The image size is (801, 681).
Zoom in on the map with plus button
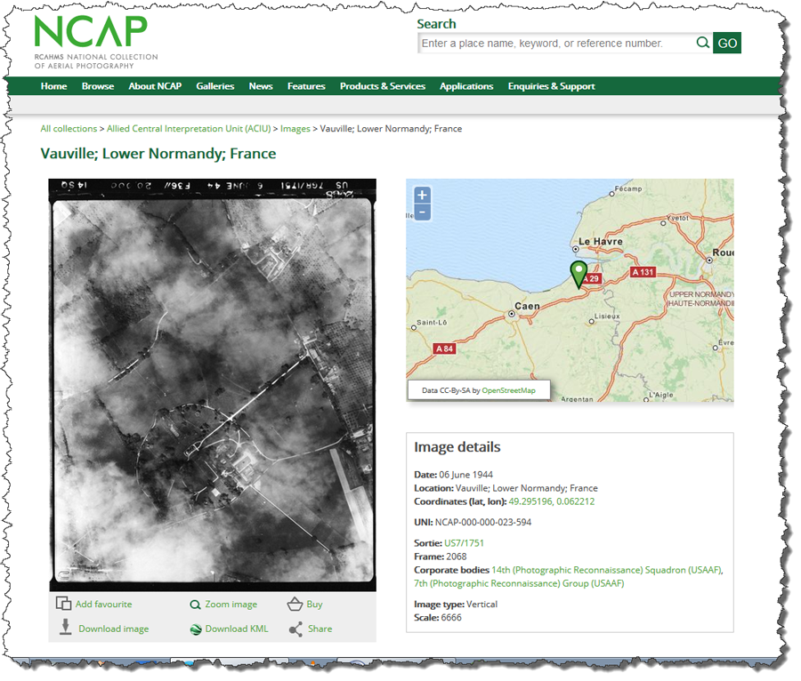click(422, 195)
